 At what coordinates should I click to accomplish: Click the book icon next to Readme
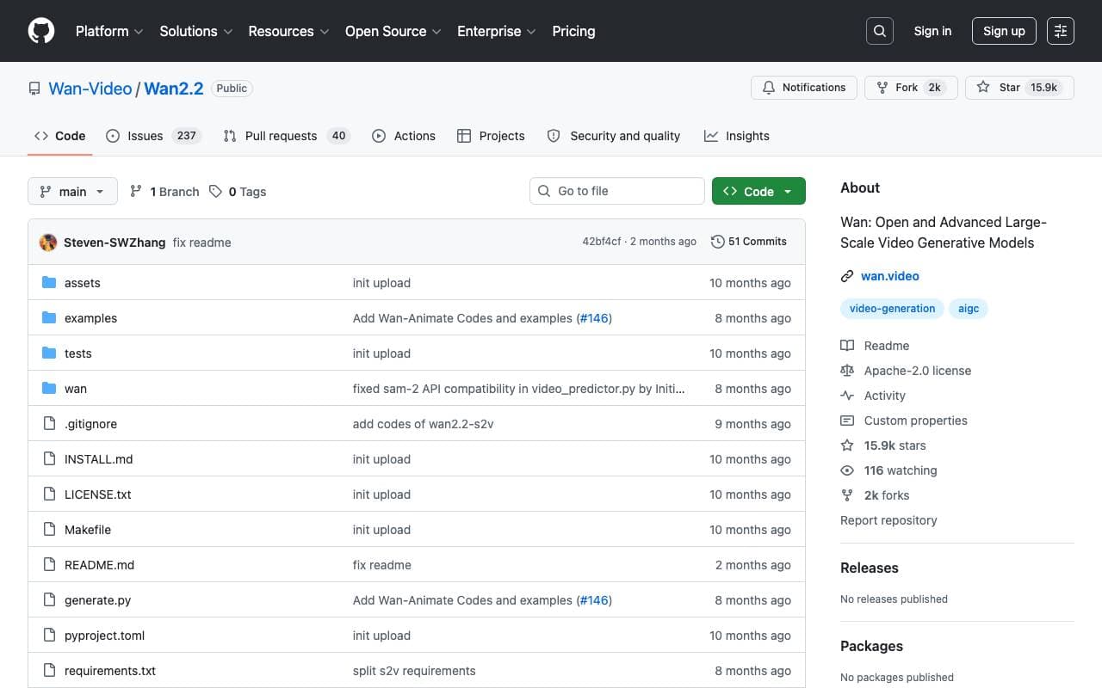point(847,346)
